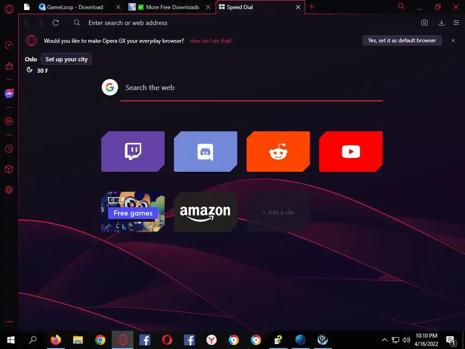Open the YouTube speed dial tile
This screenshot has height=349, width=465.
[351, 151]
